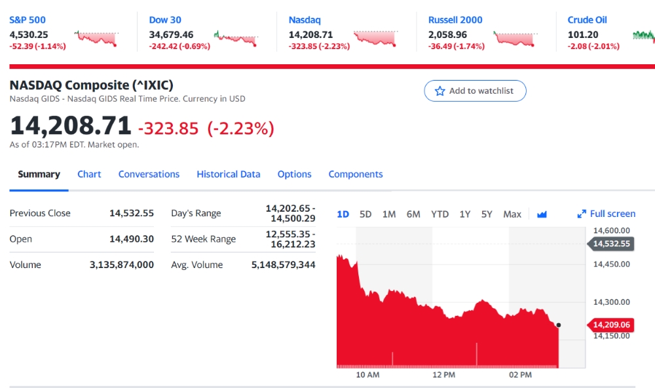Click the 14,532.55 previous close marker
This screenshot has width=655, height=388.
point(611,244)
